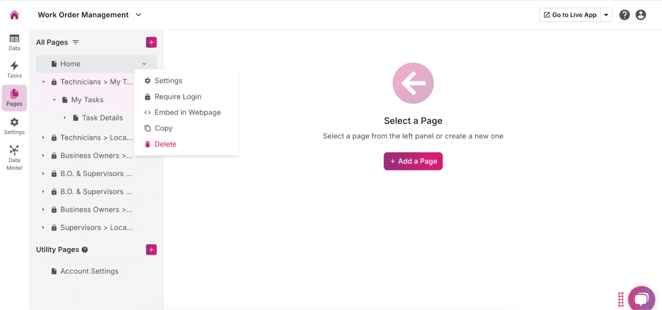
Task: Choose Delete in the context menu
Action: 165,144
